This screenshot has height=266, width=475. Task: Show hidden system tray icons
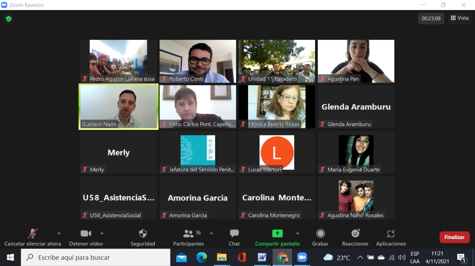(360, 257)
